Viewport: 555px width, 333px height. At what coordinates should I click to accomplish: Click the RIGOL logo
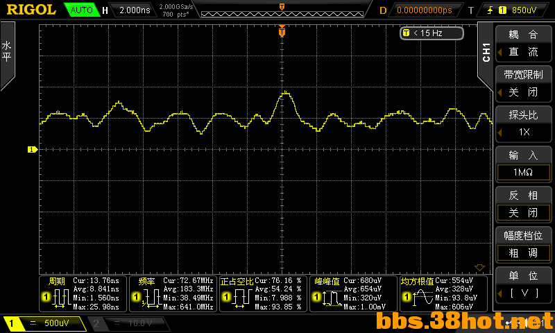(31, 10)
